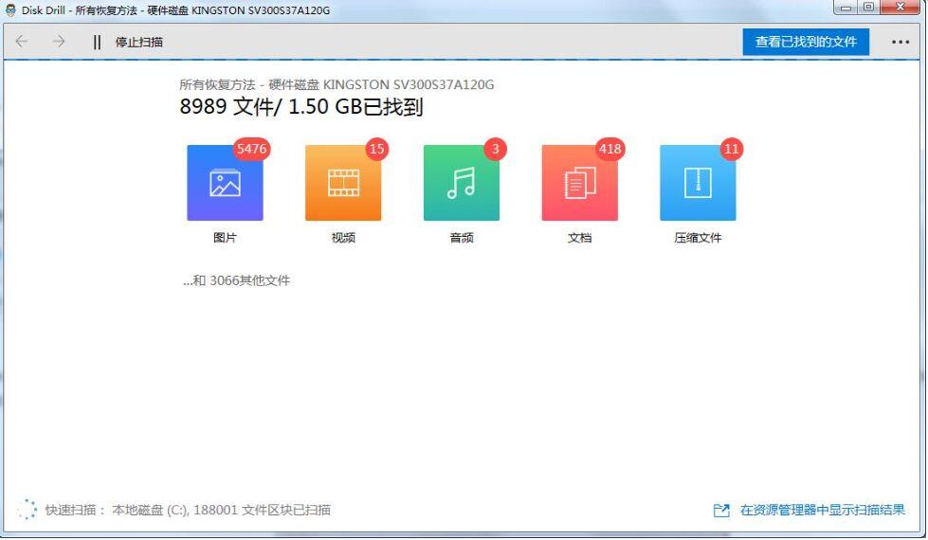The image size is (928, 540).
Task: Click the 文档 label under the documents tile
Action: tap(580, 238)
